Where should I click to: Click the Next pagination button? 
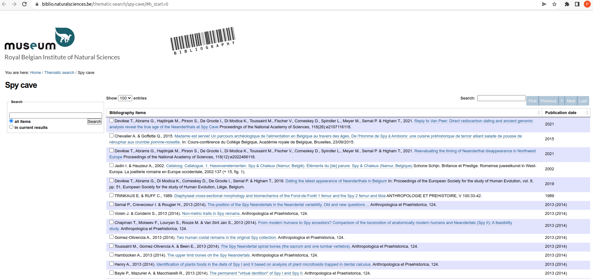571,101
